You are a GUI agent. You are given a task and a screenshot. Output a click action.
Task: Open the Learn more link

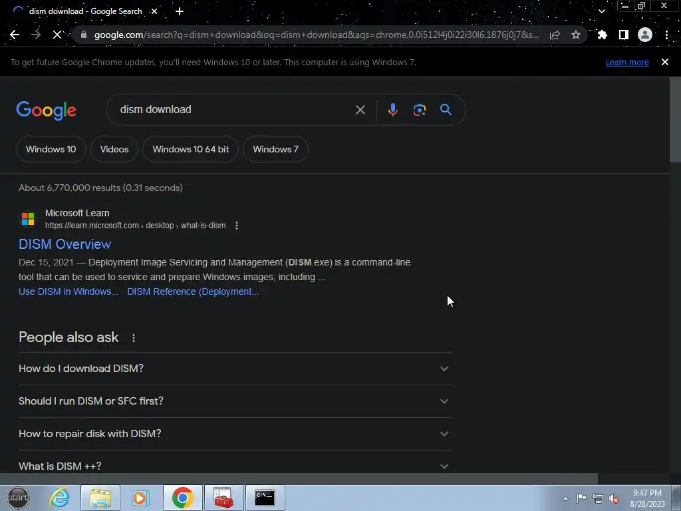point(627,62)
